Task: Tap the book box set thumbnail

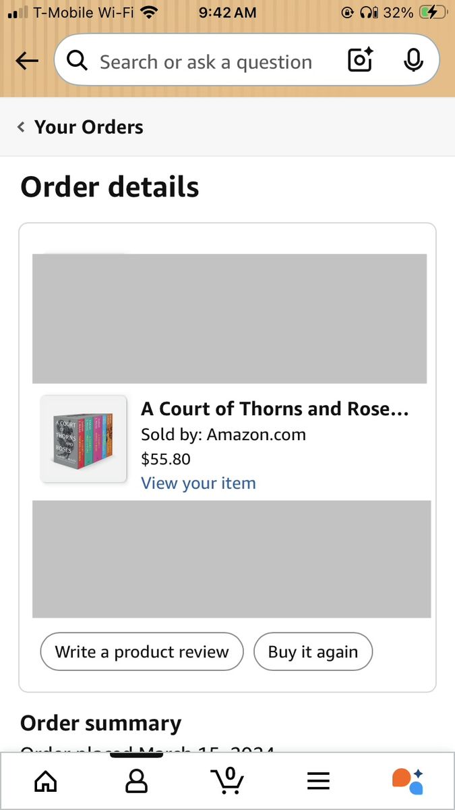Action: (x=84, y=439)
